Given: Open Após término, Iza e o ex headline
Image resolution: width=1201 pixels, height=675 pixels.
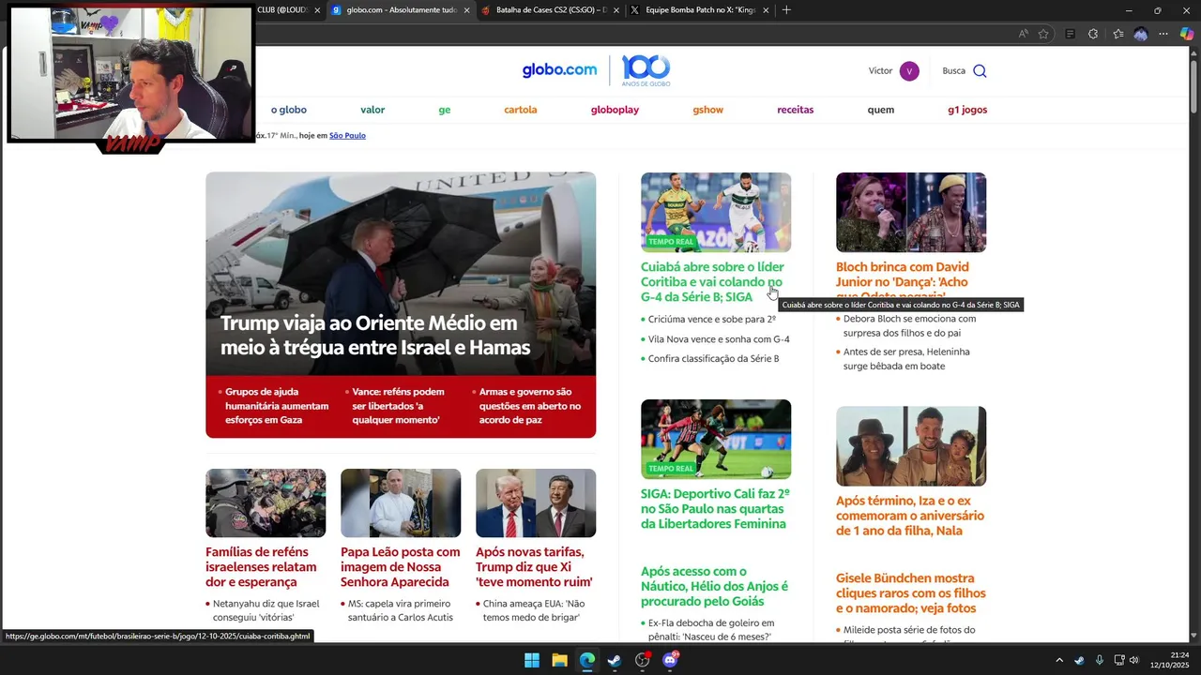Looking at the screenshot, I should (910, 516).
